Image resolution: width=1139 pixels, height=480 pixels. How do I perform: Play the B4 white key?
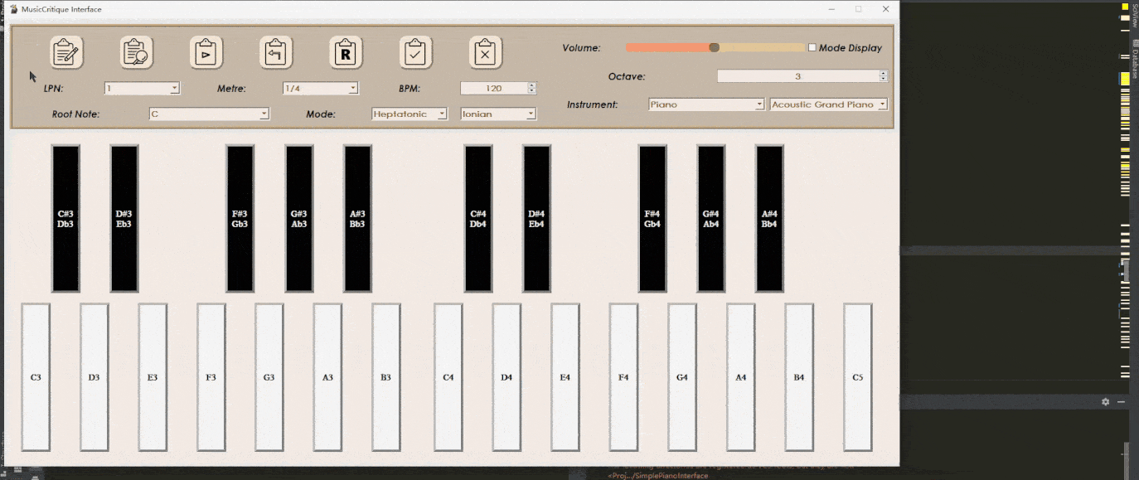(x=799, y=377)
